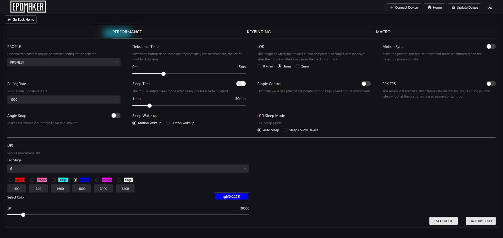The height and width of the screenshot is (238, 503).
Task: Select the 0.7mm LOD option
Action: pos(259,66)
